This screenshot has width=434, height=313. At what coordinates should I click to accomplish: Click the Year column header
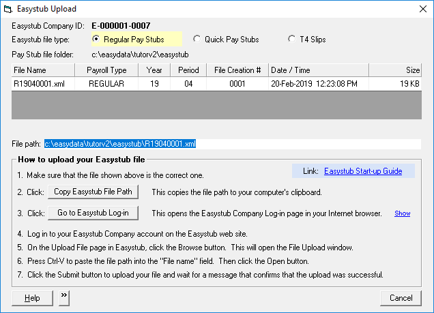154,70
